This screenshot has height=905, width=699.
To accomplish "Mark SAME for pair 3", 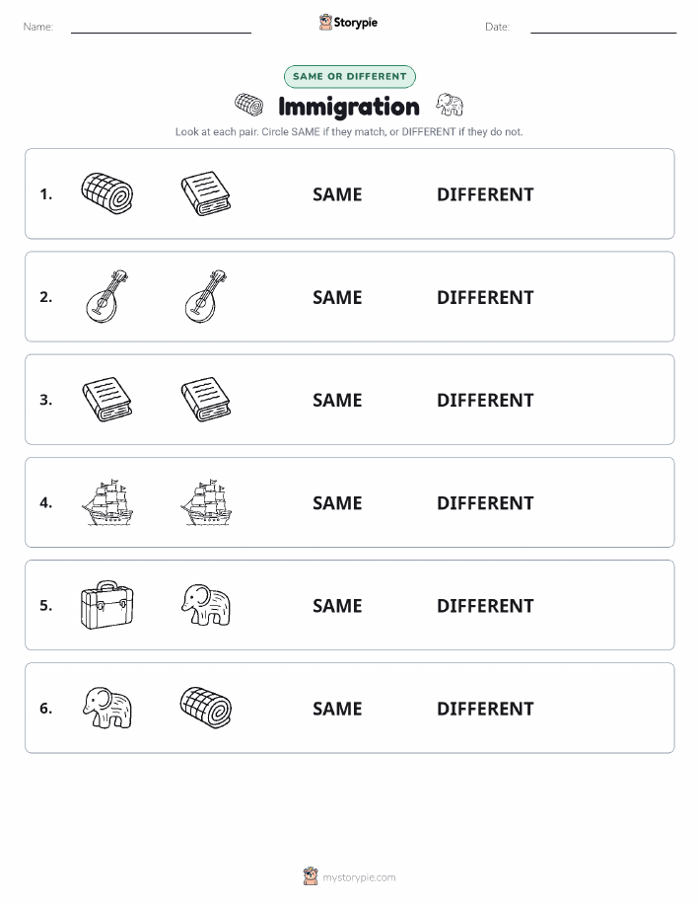I will click(337, 400).
